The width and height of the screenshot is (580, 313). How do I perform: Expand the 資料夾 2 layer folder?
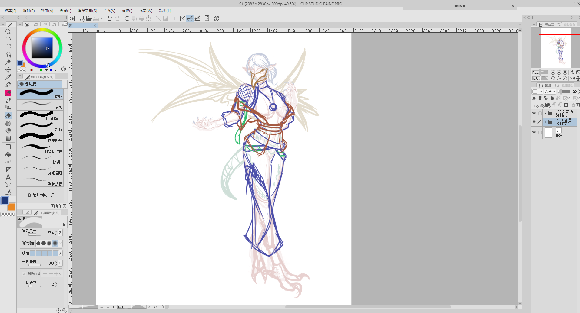click(x=545, y=122)
